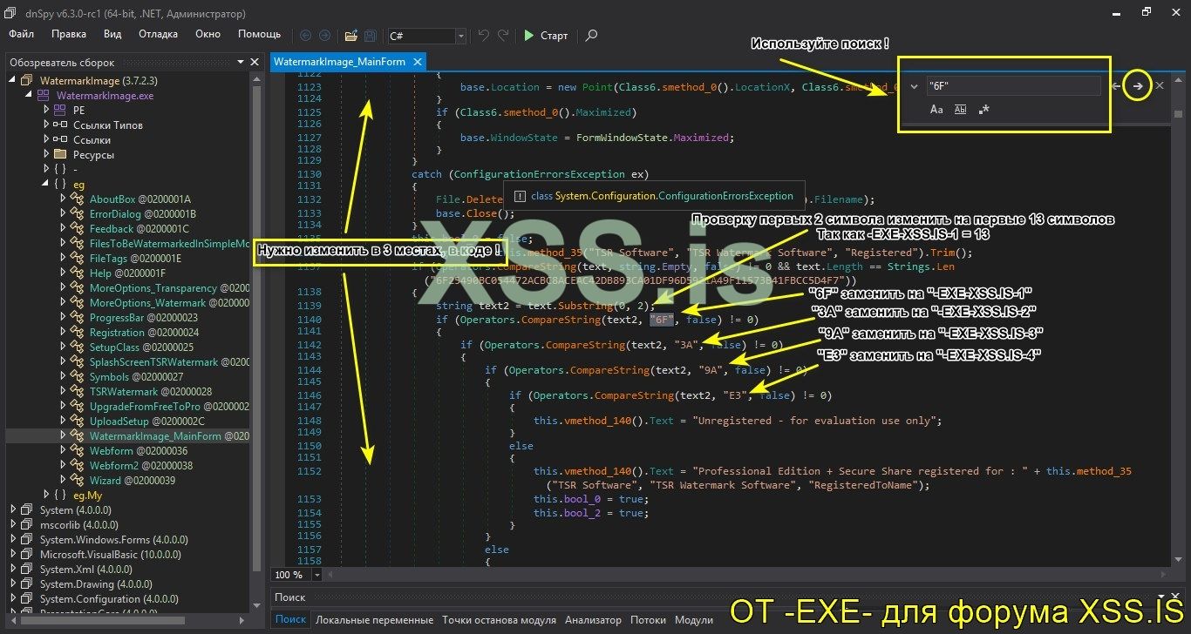Screen dimensions: 1191x634
Task: Close the in-editor find box
Action: (1159, 85)
